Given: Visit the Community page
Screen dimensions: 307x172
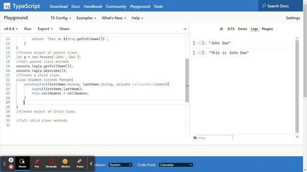Looking at the screenshot, I should pyautogui.click(x=116, y=6).
